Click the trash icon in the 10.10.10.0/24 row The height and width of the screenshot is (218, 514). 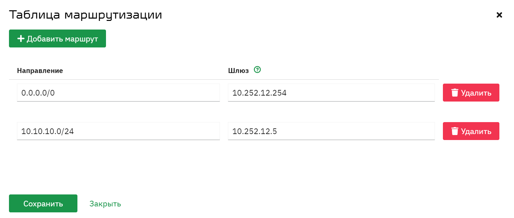[455, 131]
